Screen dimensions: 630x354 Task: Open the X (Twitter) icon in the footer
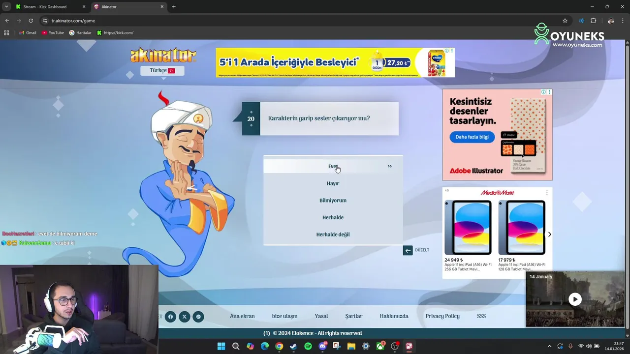pos(185,317)
